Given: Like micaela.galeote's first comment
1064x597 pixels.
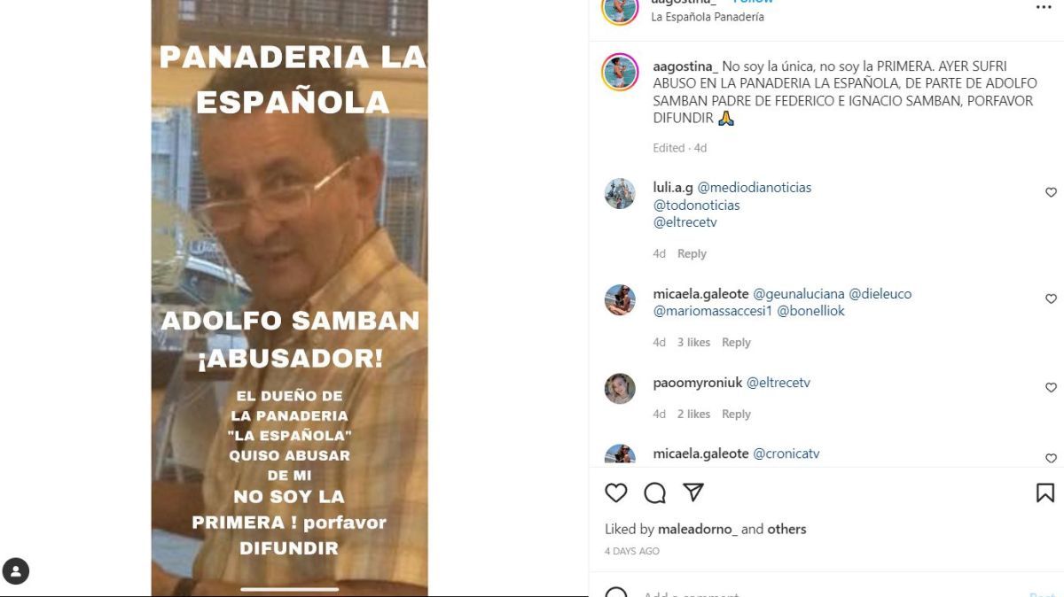Looking at the screenshot, I should pyautogui.click(x=1051, y=298).
